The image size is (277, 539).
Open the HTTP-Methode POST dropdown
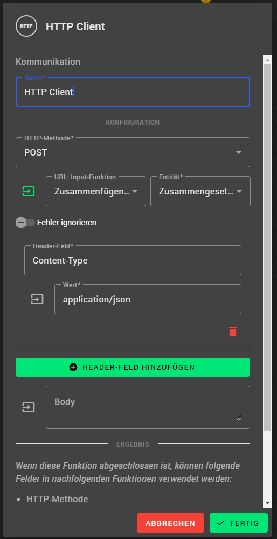pos(133,152)
